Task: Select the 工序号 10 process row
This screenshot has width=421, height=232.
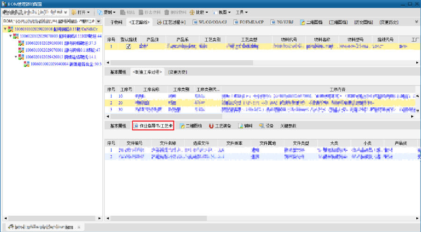Action: click(x=260, y=96)
